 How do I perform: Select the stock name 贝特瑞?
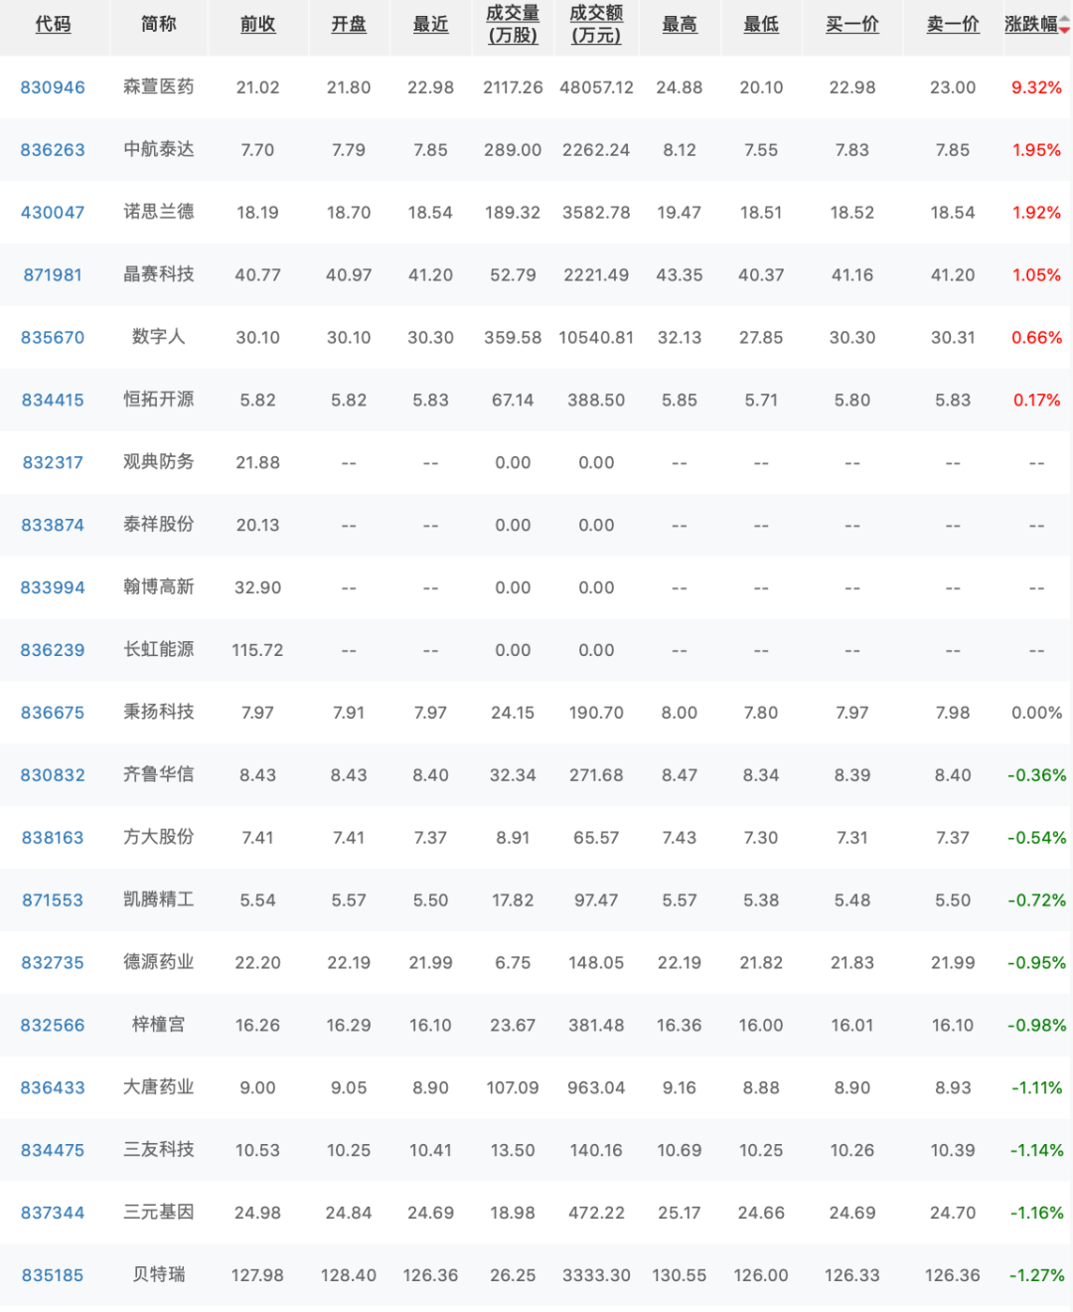coord(159,1276)
